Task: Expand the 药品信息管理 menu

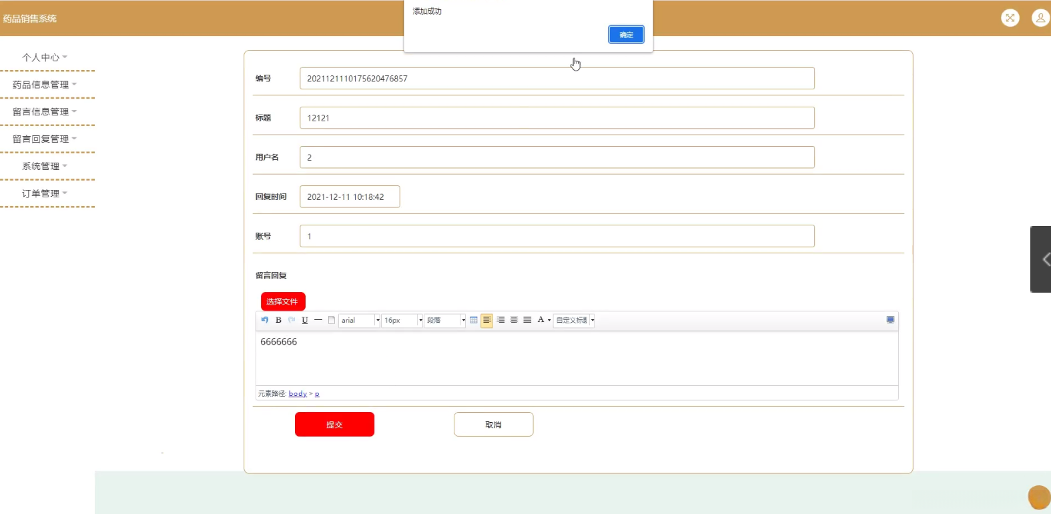Action: pyautogui.click(x=45, y=85)
